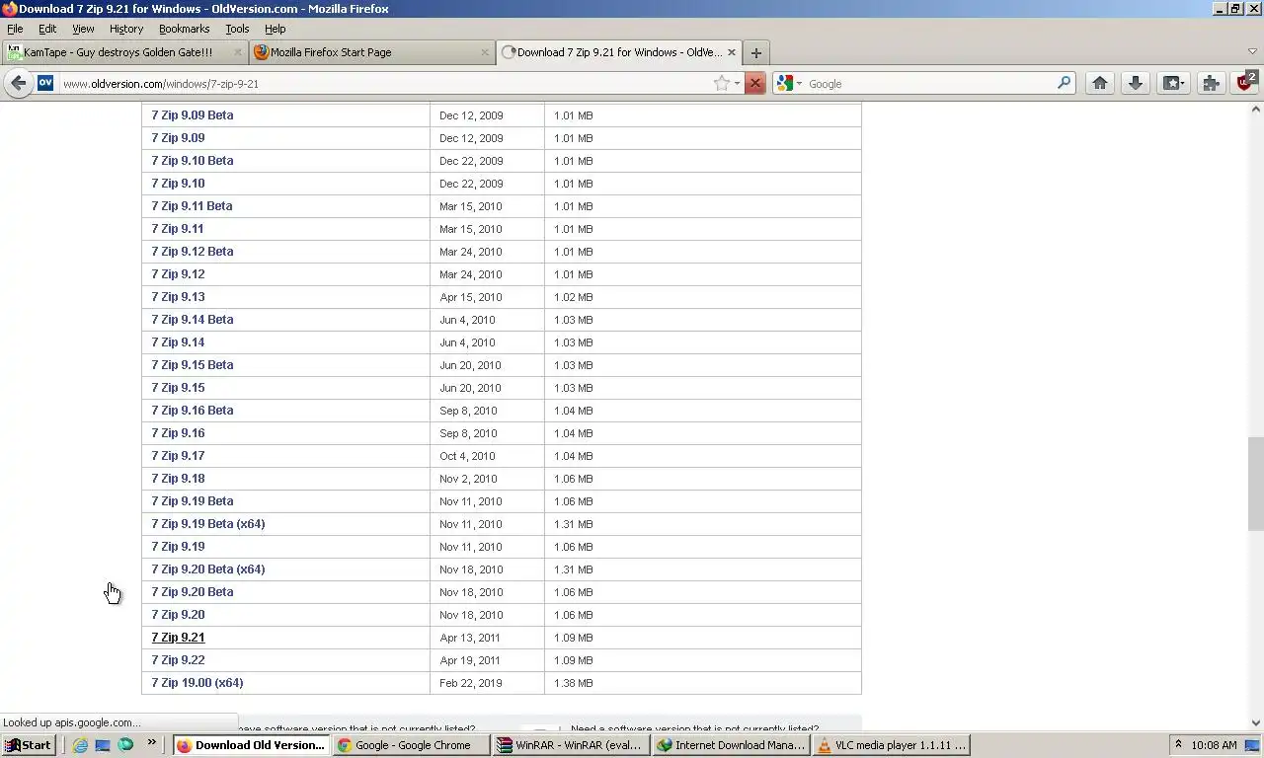Close the KamTape tab
This screenshot has width=1264, height=758.
[x=236, y=52]
